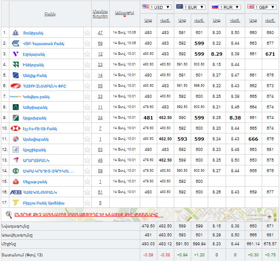Click the Unibank logo in row 1
The height and width of the screenshot is (261, 280).
click(16, 33)
